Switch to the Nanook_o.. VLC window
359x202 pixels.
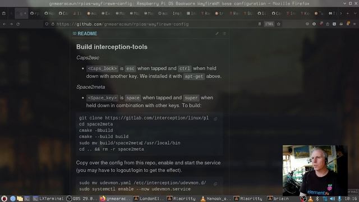click(215, 199)
